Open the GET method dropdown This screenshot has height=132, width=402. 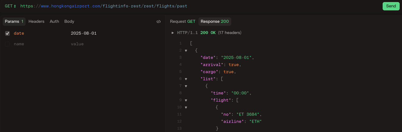(x=10, y=6)
